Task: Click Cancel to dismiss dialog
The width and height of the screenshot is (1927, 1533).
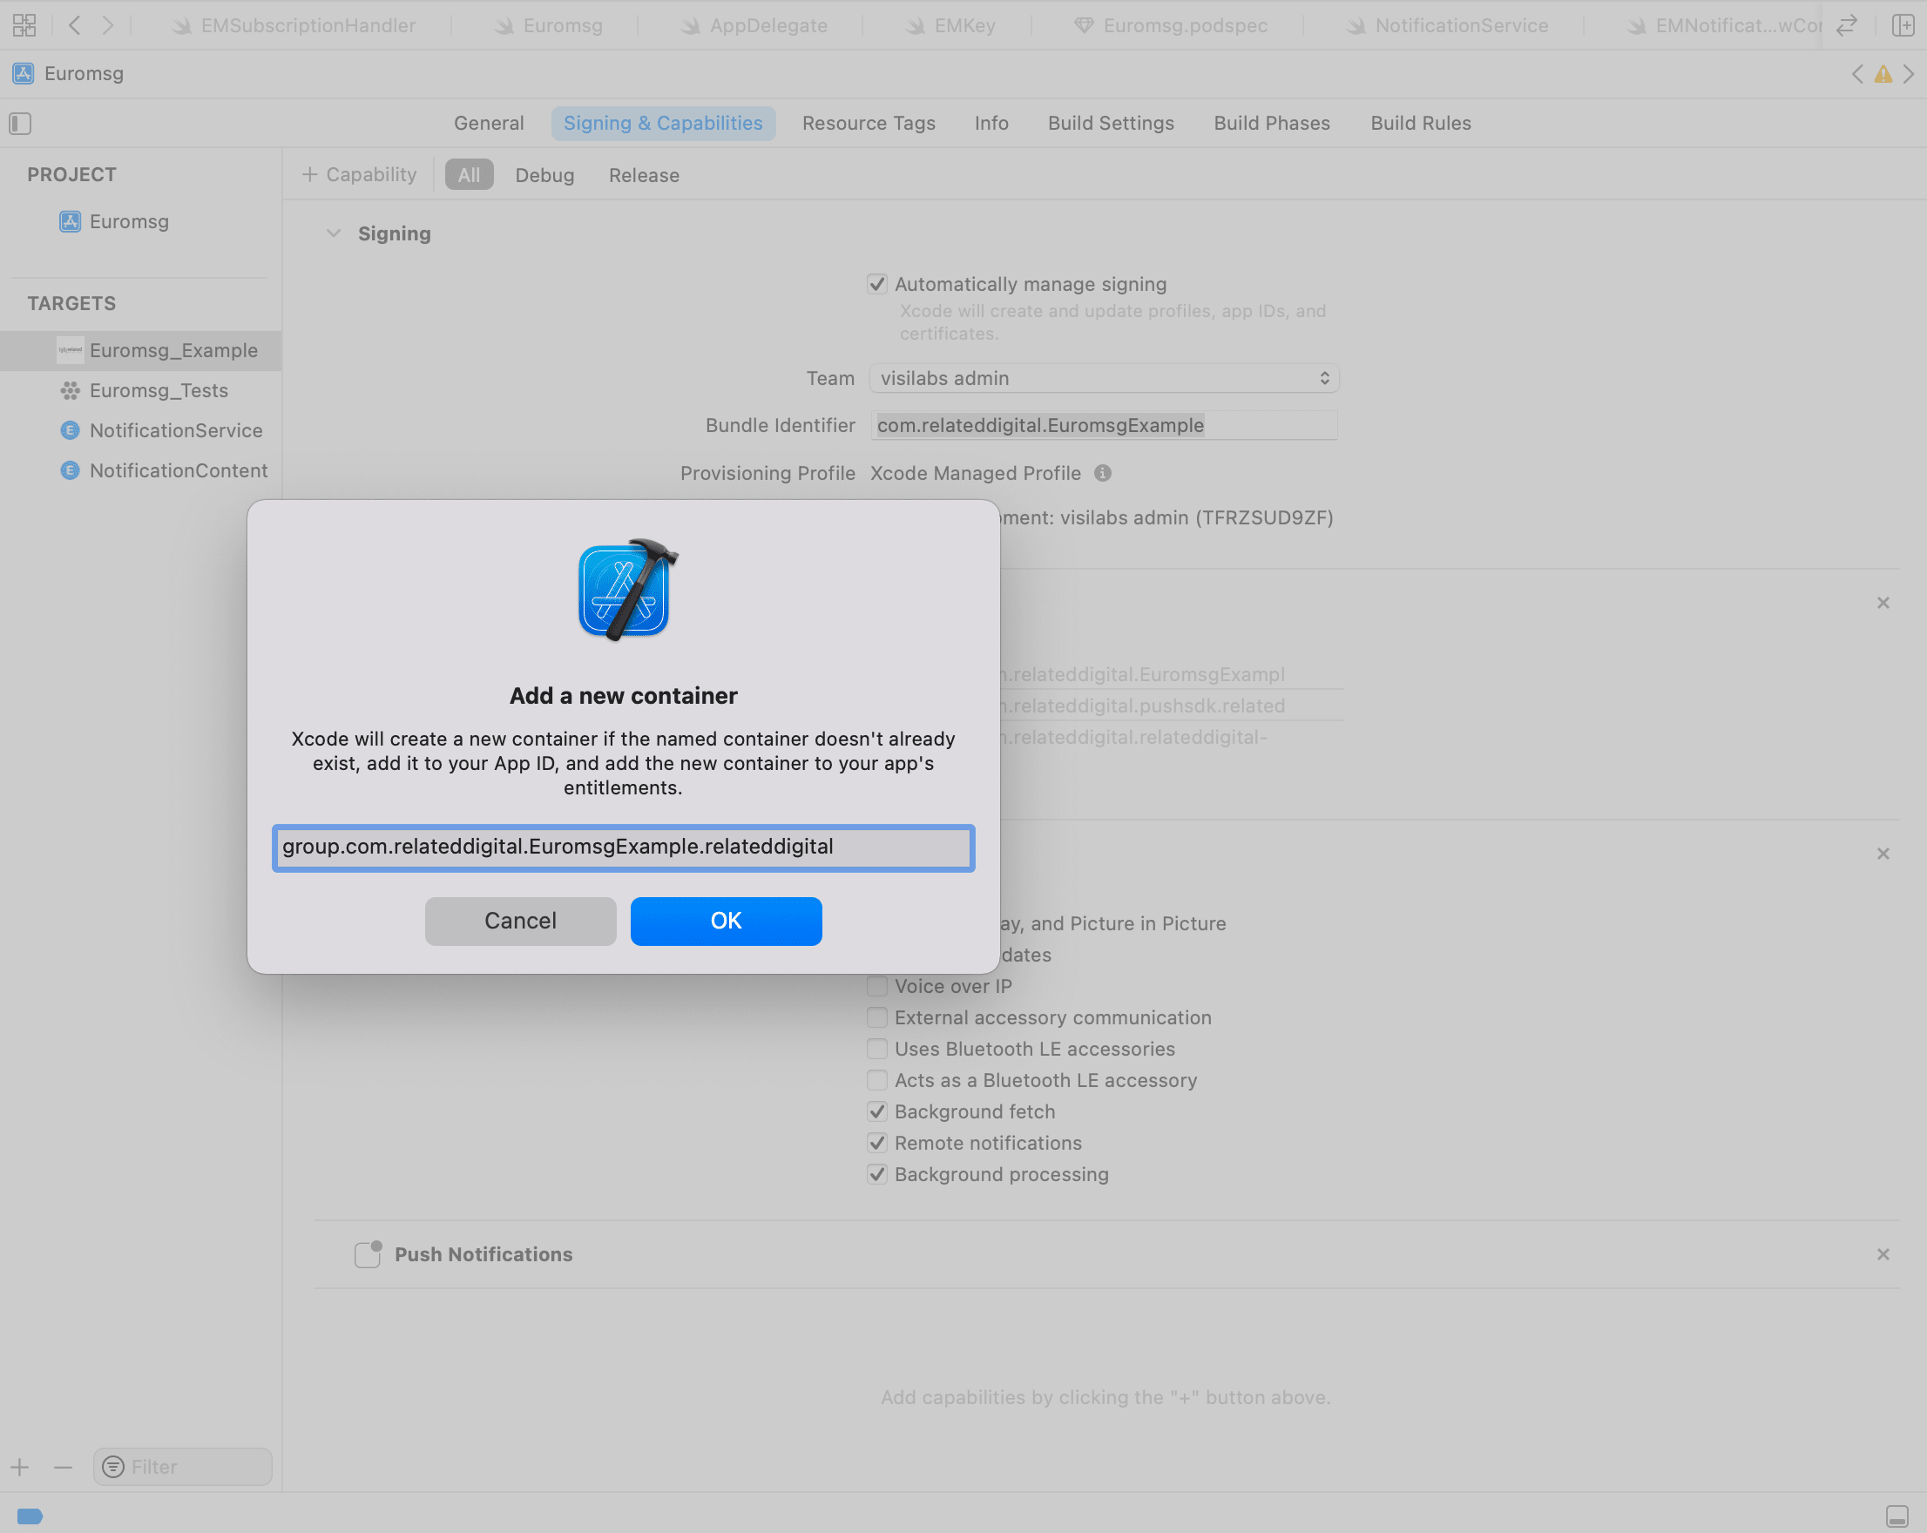Action: 519,920
